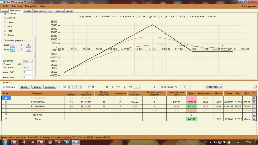
Task: Click the left panel vertical scrollbar
Action: point(35,56)
